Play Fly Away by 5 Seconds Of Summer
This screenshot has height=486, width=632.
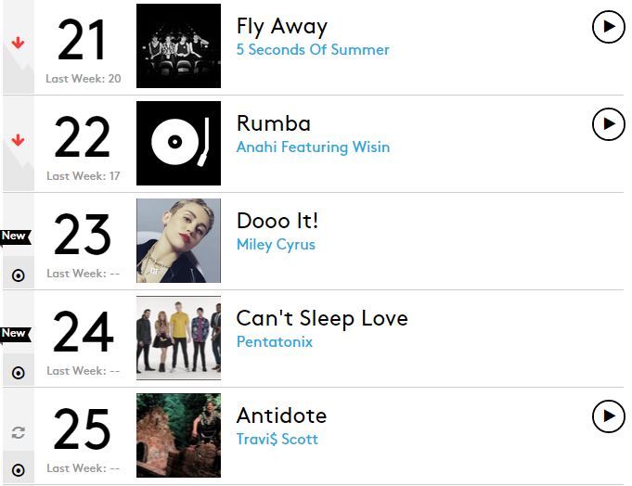pos(608,27)
